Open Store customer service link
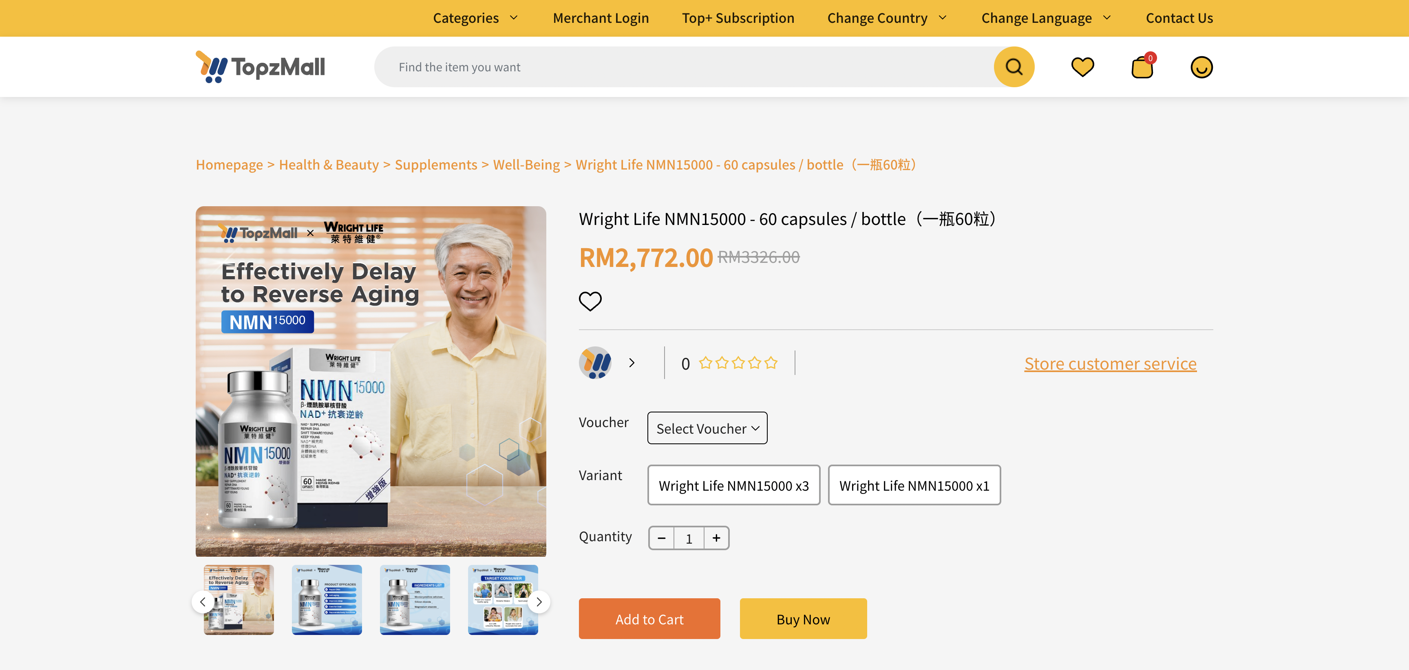This screenshot has width=1409, height=670. click(1110, 363)
